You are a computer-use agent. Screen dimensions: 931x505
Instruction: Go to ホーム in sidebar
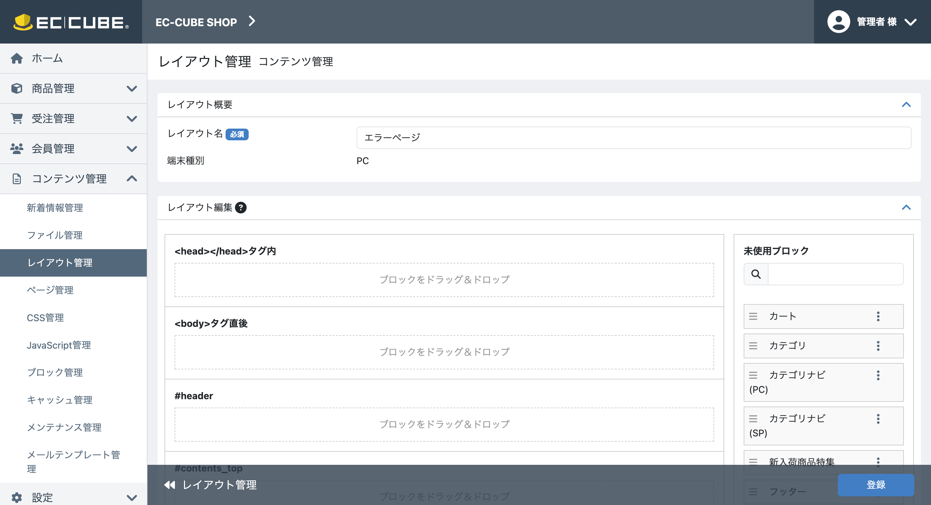click(73, 58)
